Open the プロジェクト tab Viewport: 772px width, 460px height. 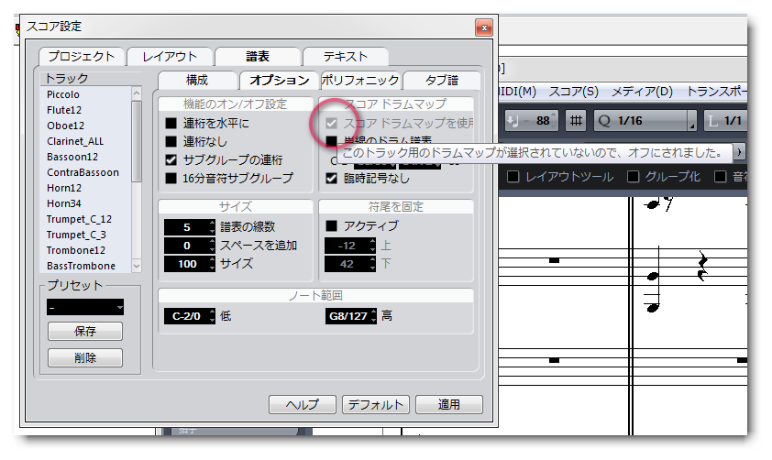tap(82, 57)
